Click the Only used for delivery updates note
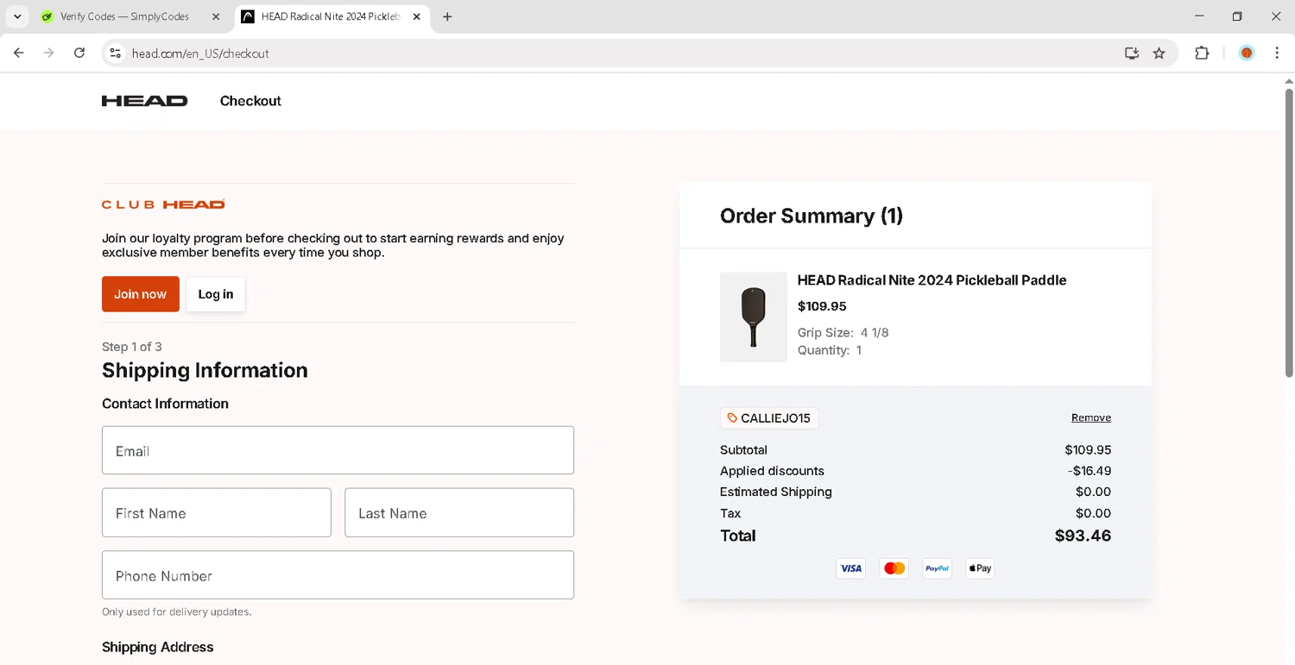This screenshot has height=665, width=1295. pos(177,612)
